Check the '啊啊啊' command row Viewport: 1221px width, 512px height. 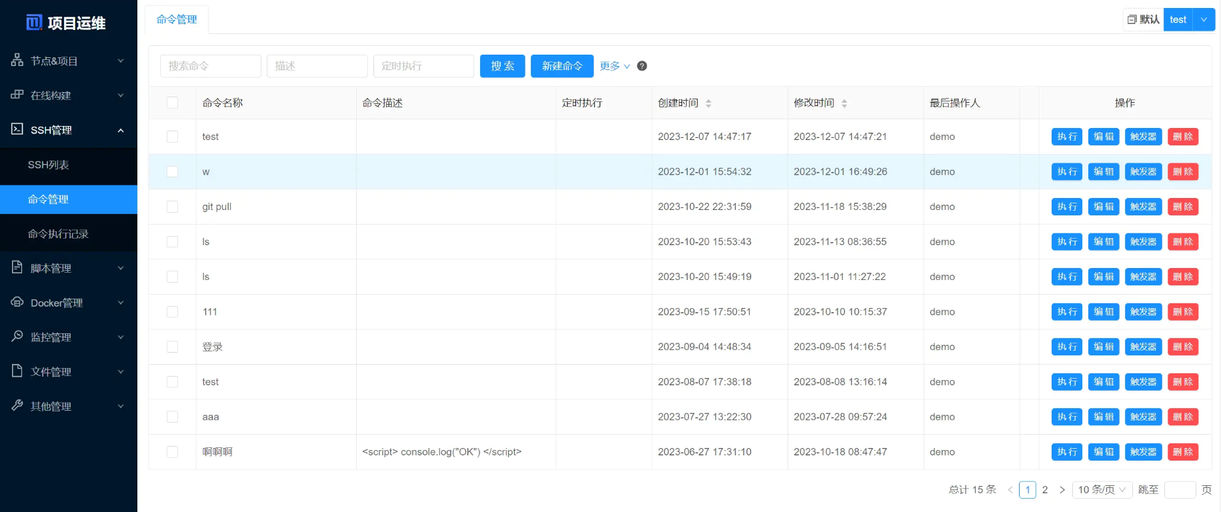pyautogui.click(x=173, y=452)
